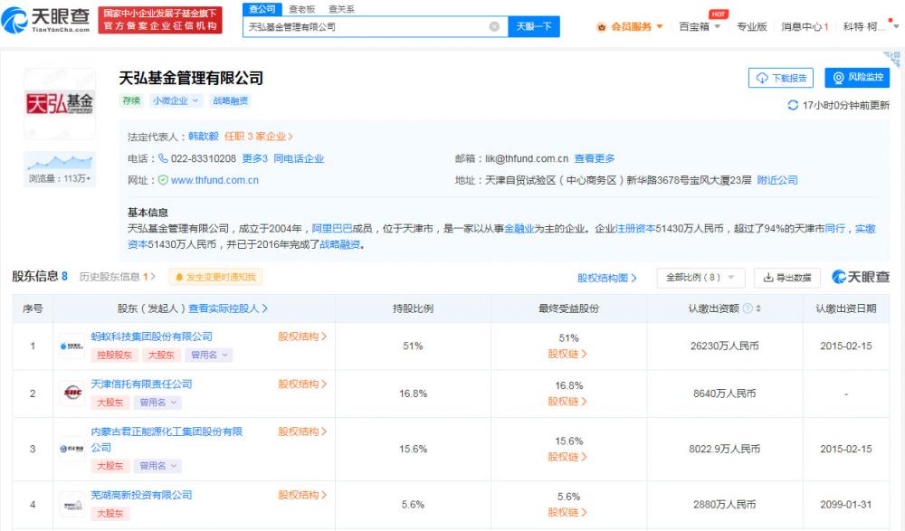Expand 曾用名 for 内蒙古君正能源化工
Viewport: 905px width, 531px height.
click(x=157, y=465)
